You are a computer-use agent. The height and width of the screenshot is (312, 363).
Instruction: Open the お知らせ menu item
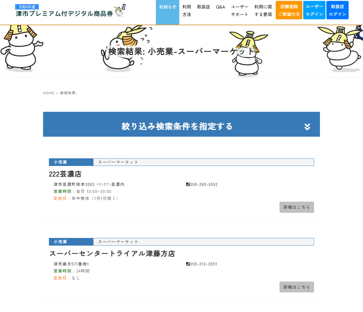(168, 12)
